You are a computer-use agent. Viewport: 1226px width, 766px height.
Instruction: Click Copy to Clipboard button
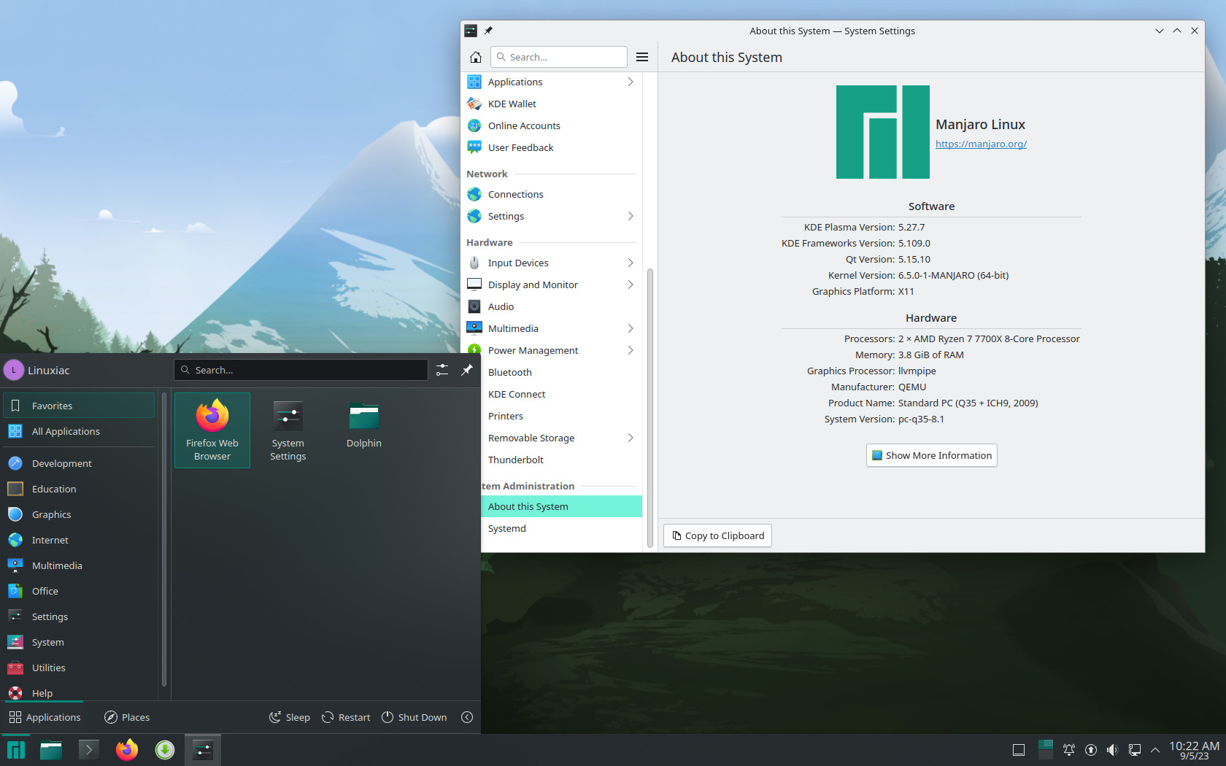click(718, 535)
